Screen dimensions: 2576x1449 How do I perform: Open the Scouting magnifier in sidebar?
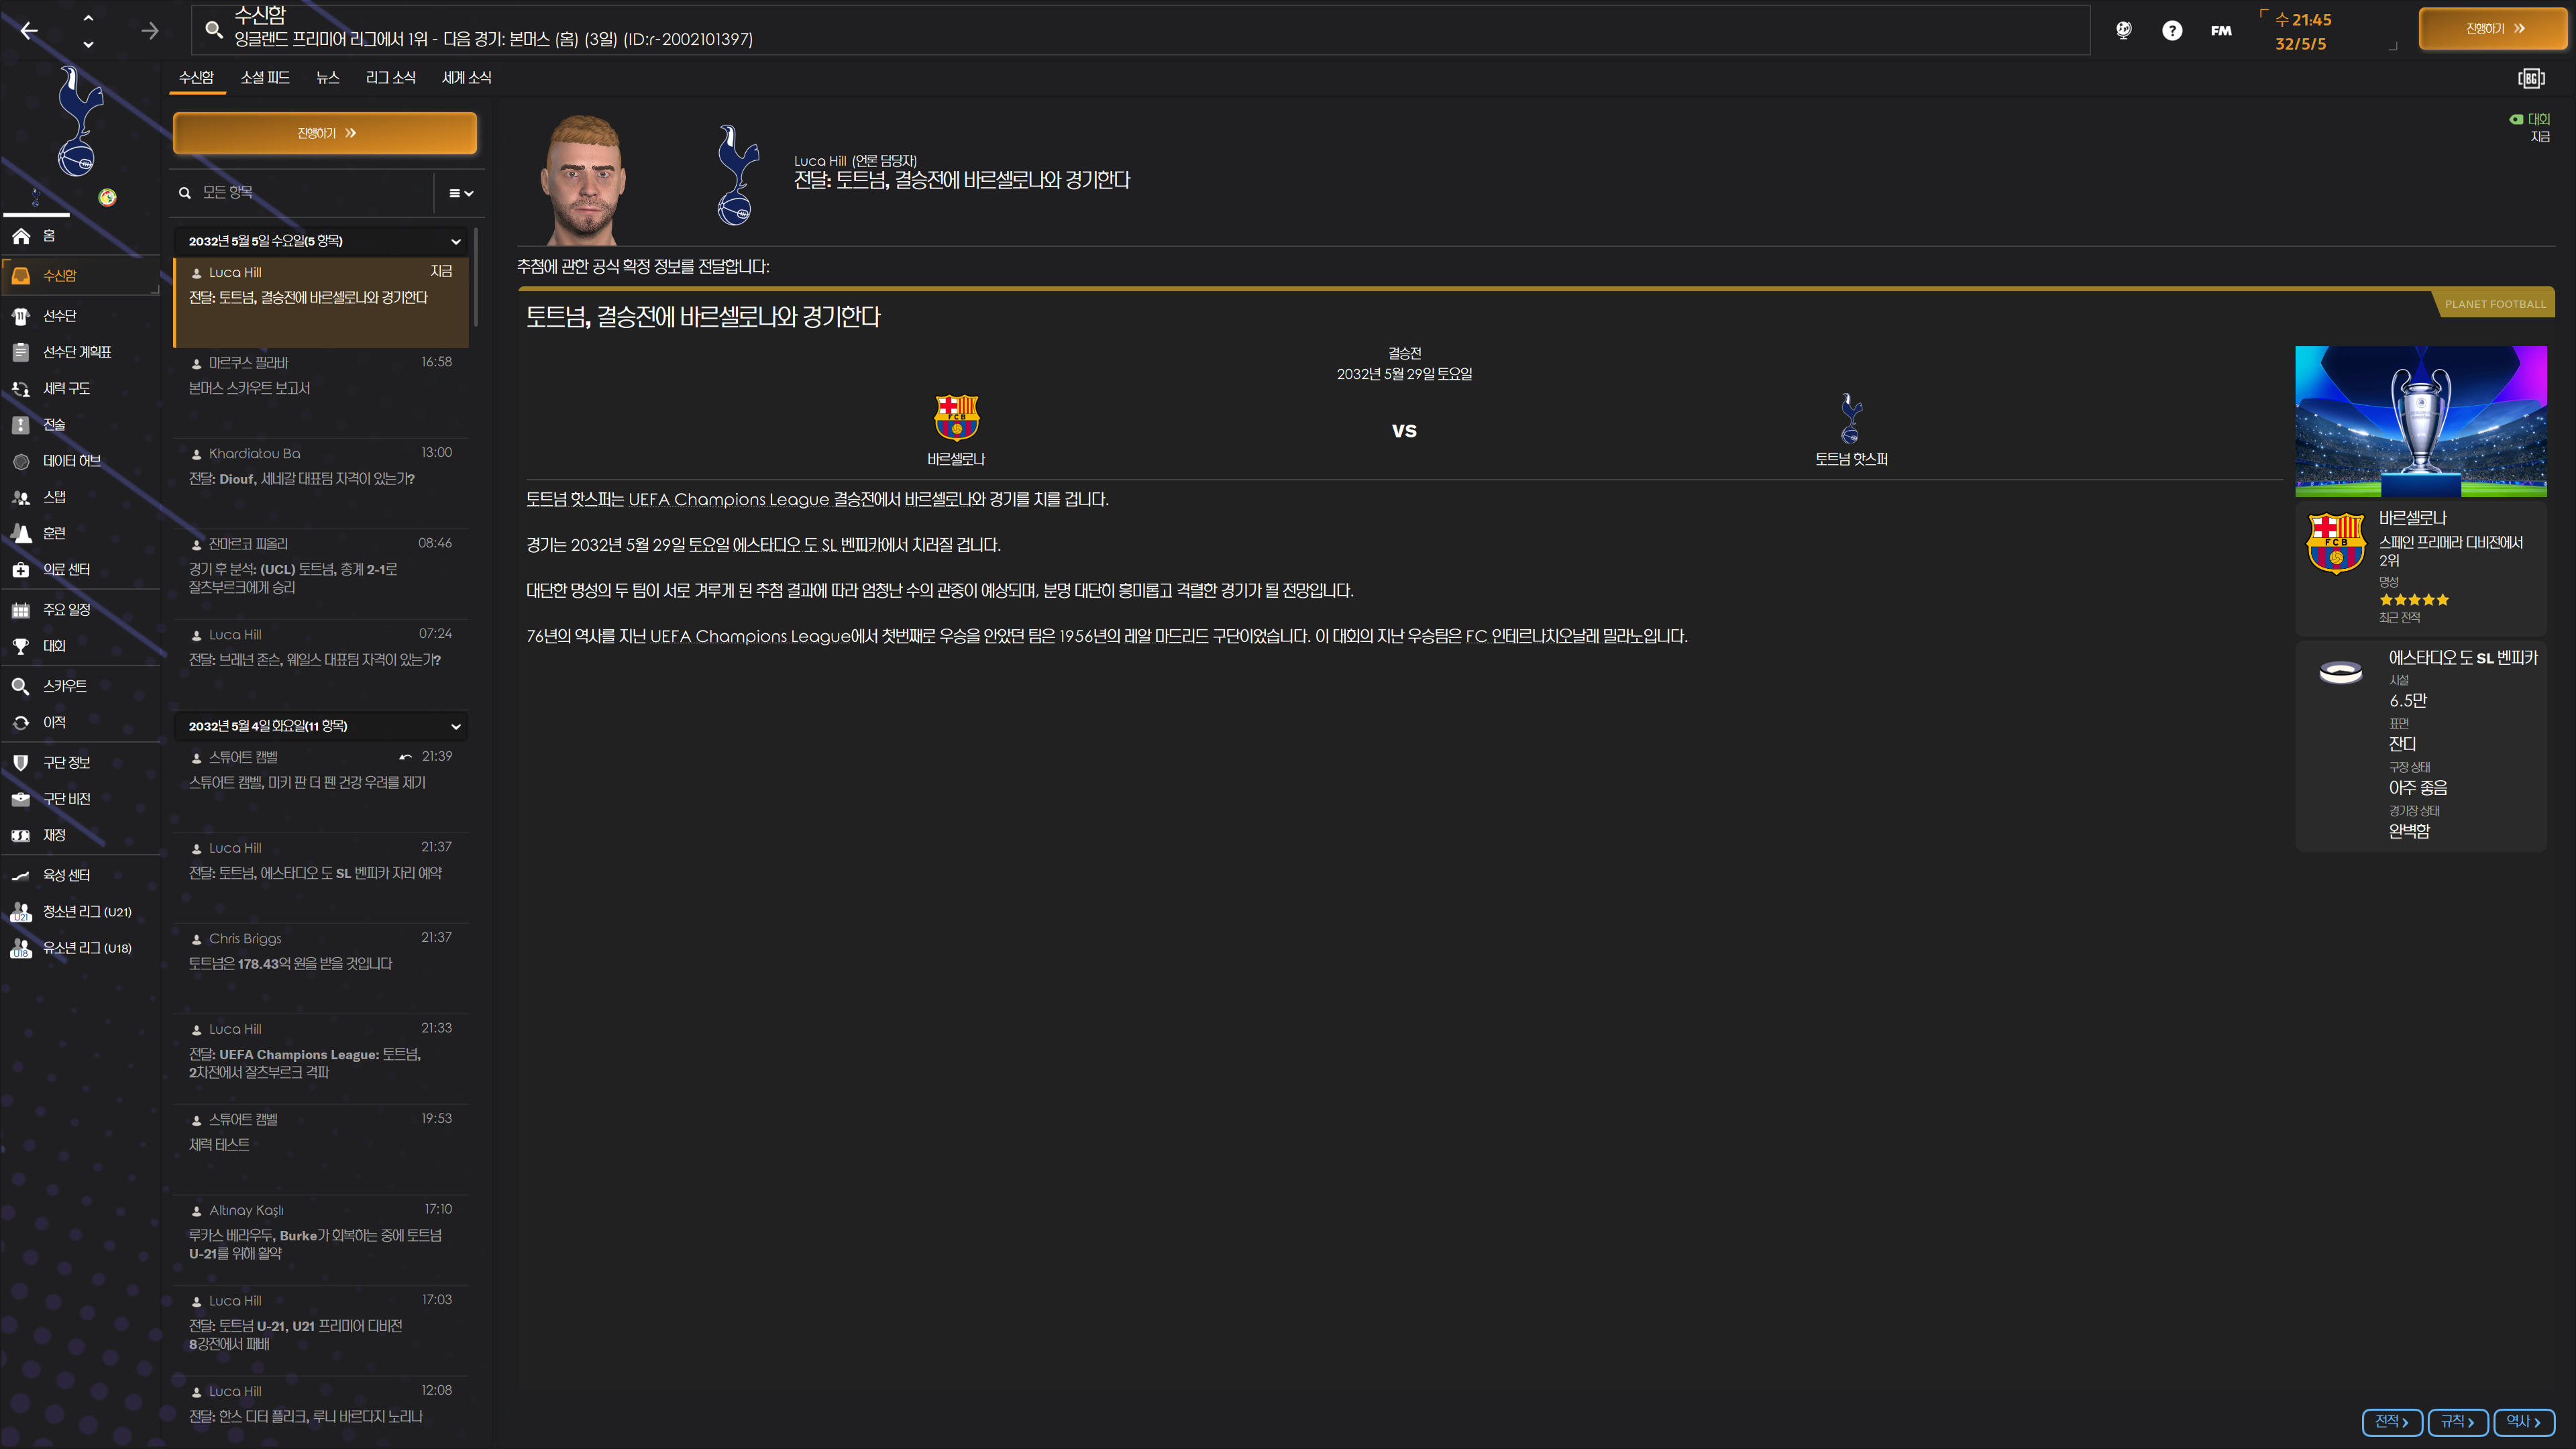tap(21, 686)
